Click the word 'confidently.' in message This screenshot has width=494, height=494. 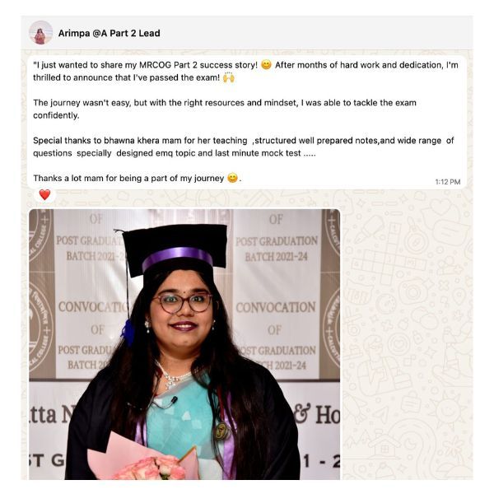coord(56,115)
